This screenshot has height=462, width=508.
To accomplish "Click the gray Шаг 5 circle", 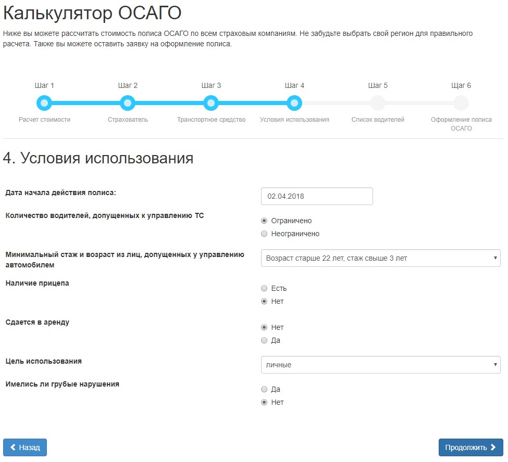I will point(378,102).
